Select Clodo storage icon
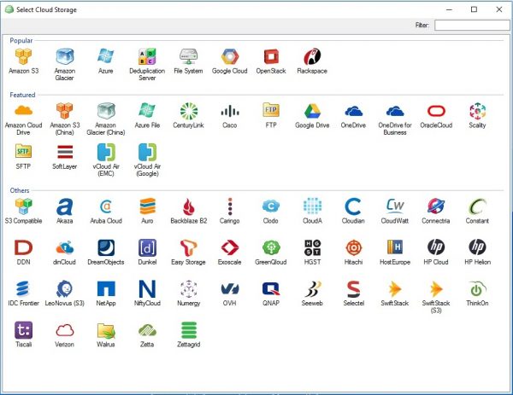This screenshot has height=395, width=513. (271, 206)
